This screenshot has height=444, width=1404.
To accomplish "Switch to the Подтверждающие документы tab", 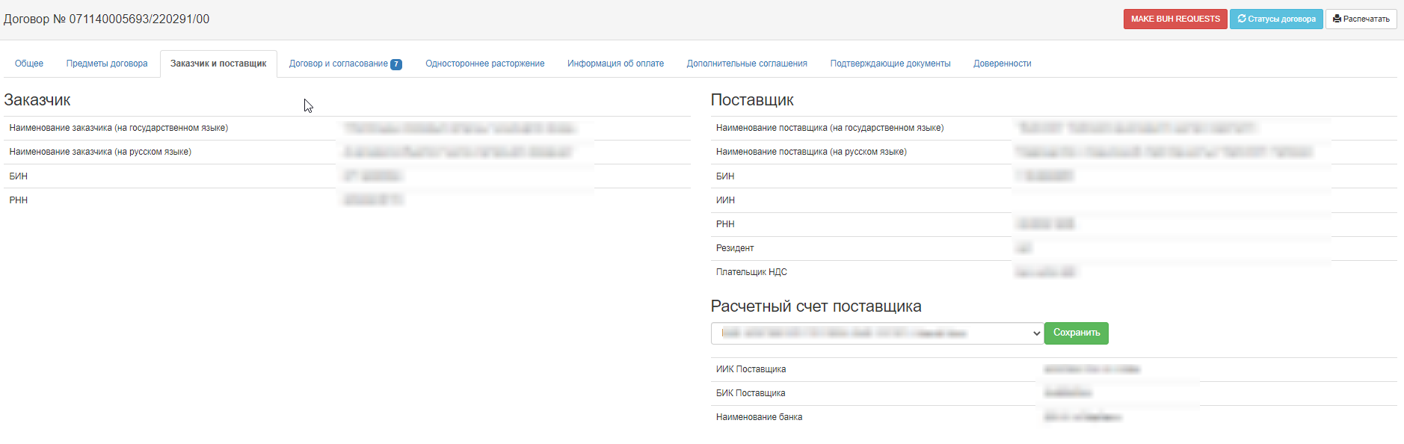I will 890,64.
